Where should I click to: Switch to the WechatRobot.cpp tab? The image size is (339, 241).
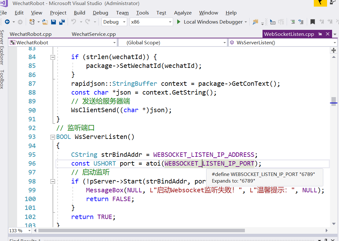tap(31, 34)
